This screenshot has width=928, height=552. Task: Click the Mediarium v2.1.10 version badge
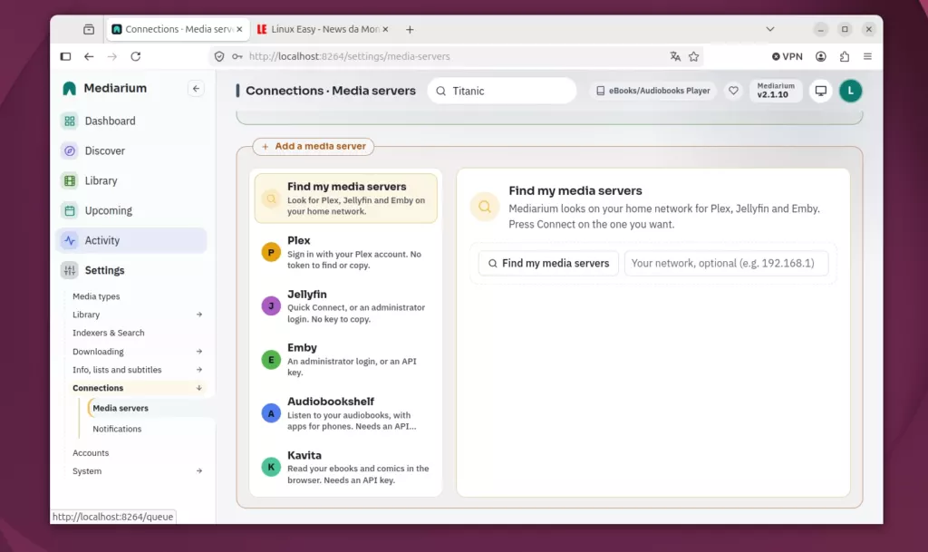click(776, 91)
